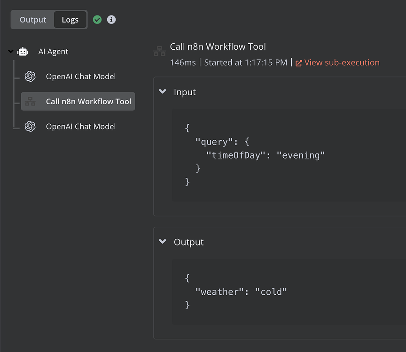Click the timeOfDay evening value in Input JSON
406x352 pixels.
coord(301,155)
